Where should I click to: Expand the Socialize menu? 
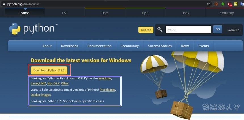click(233, 30)
